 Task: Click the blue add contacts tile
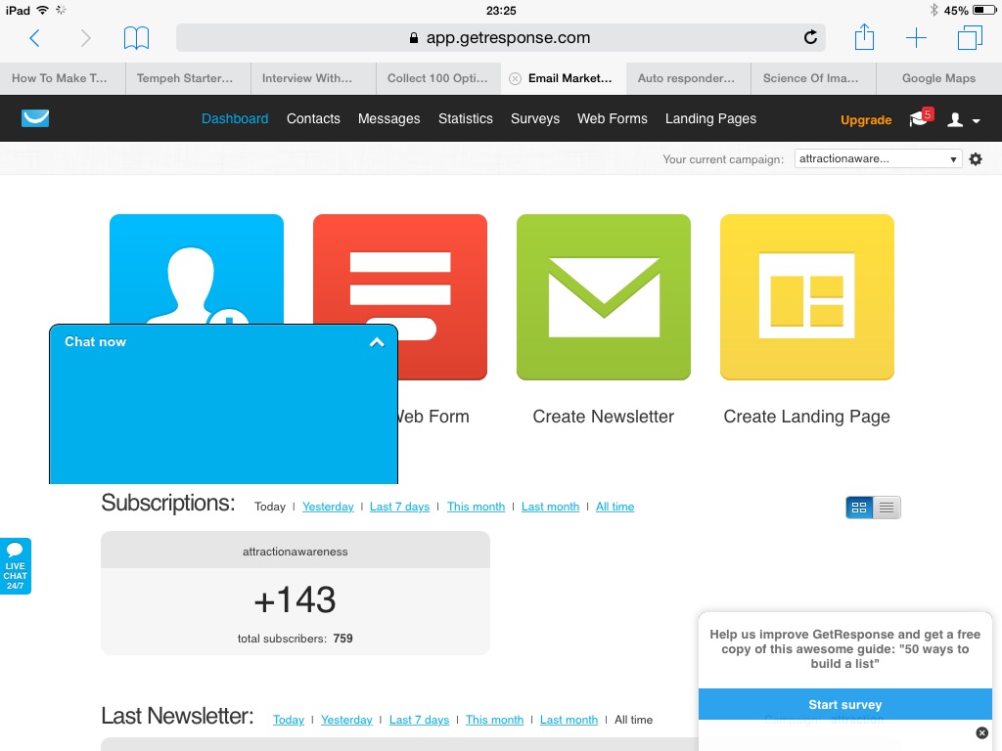click(x=196, y=269)
